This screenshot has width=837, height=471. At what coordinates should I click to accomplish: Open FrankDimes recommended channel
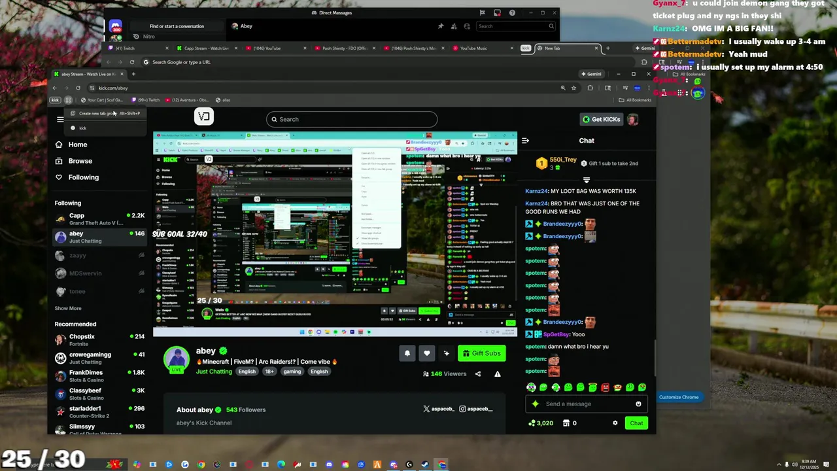click(x=99, y=375)
